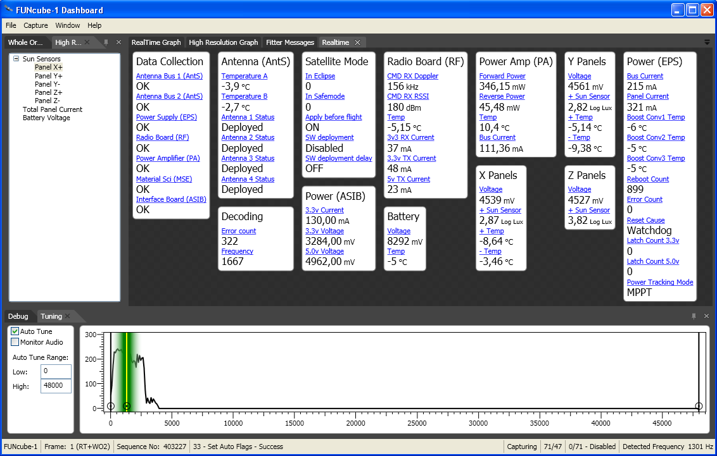This screenshot has height=456, width=717.
Task: Enable the Monitor Audio checkbox
Action: [15, 342]
